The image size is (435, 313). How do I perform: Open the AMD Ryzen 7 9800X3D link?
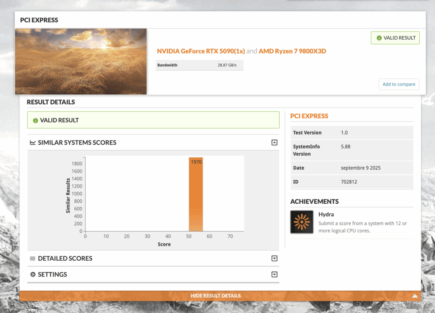point(292,51)
